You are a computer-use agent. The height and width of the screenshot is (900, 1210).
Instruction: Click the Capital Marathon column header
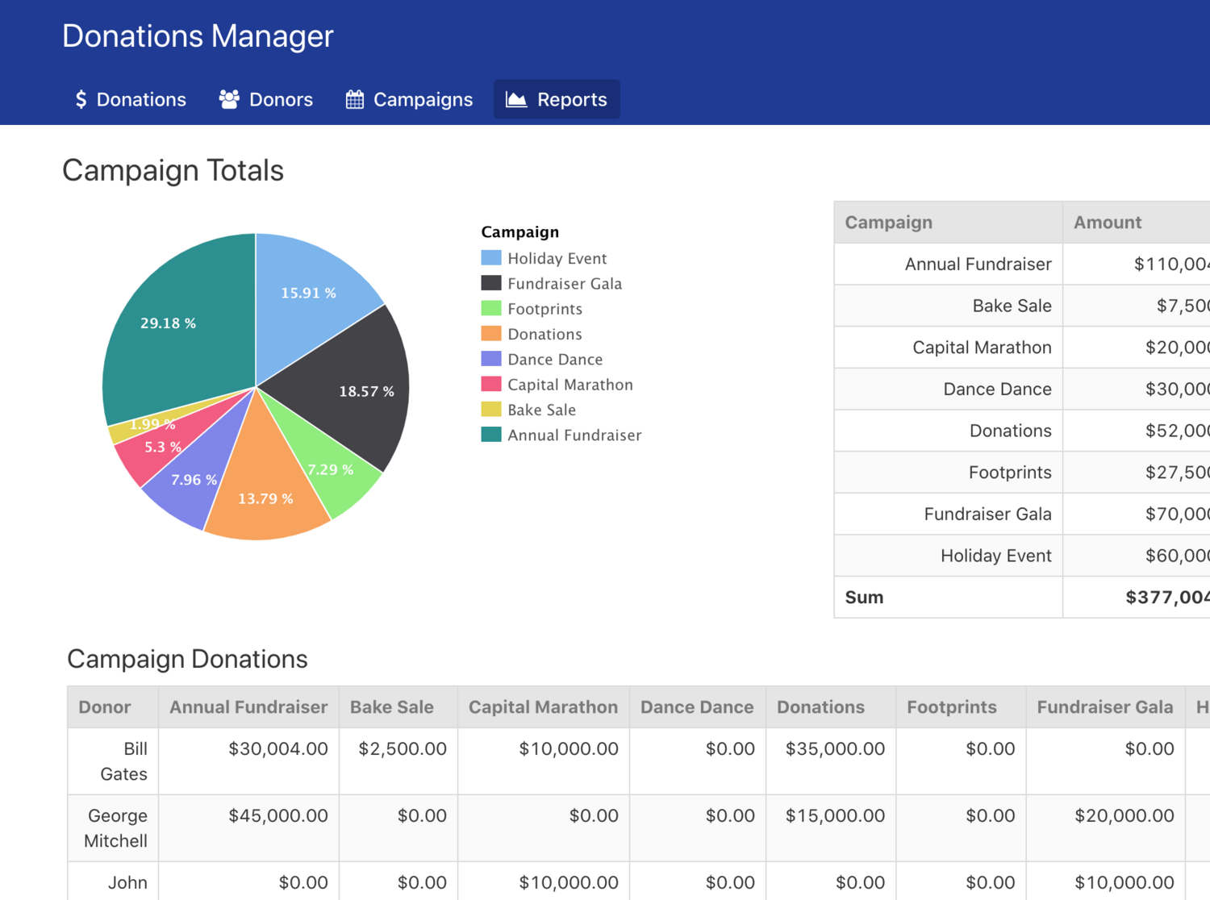543,707
